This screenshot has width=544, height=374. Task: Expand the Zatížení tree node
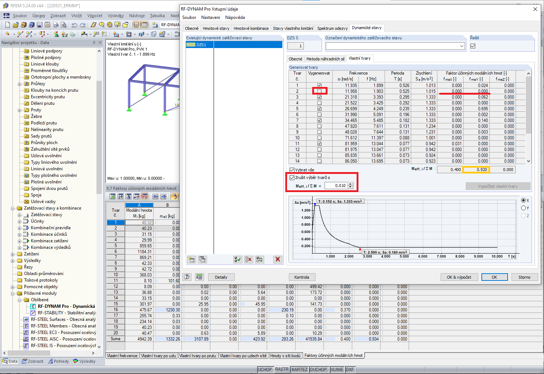pyautogui.click(x=13, y=254)
